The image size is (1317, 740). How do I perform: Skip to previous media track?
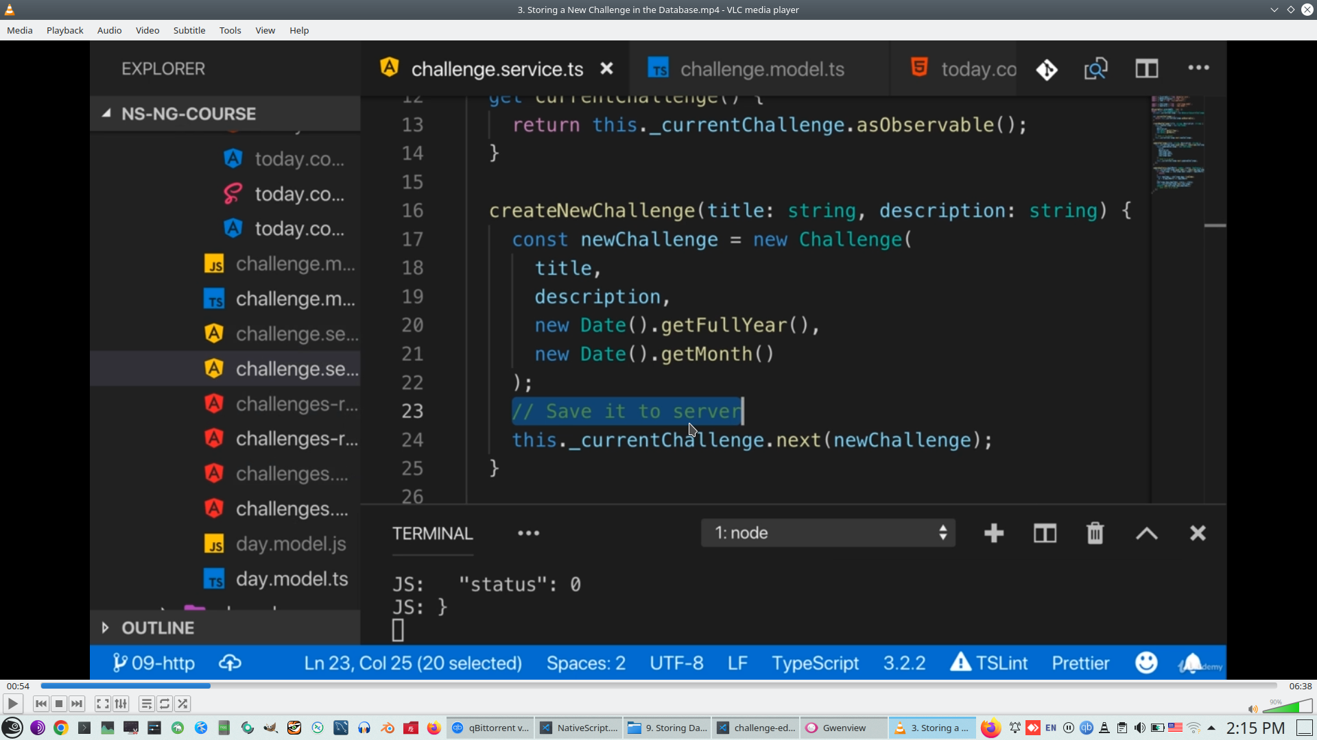coord(40,704)
